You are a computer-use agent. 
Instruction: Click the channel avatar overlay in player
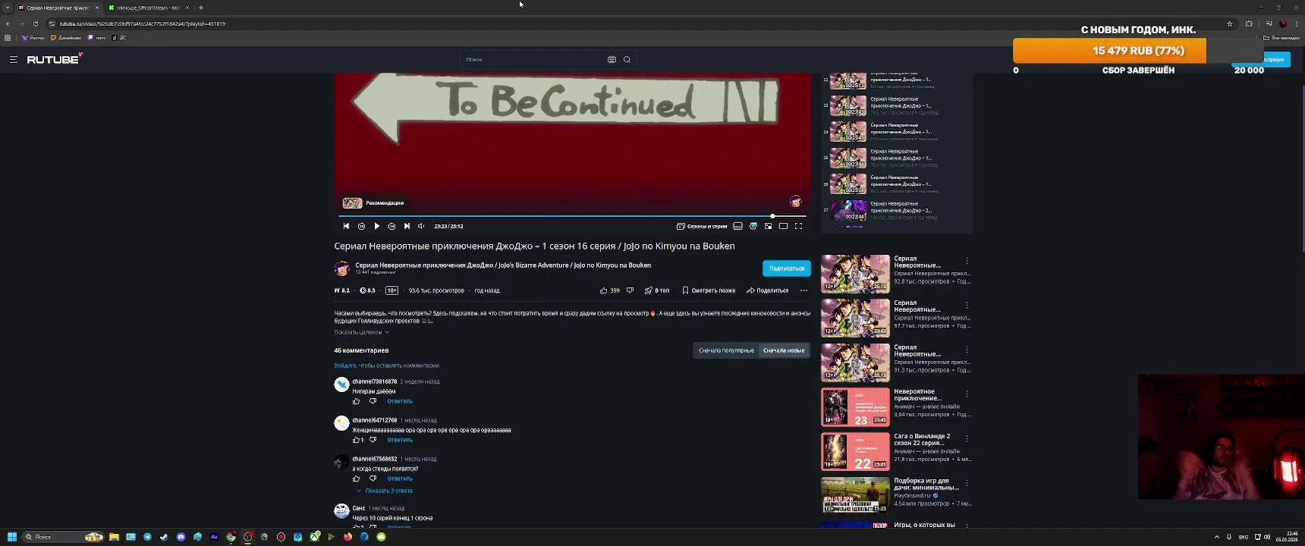coord(795,201)
